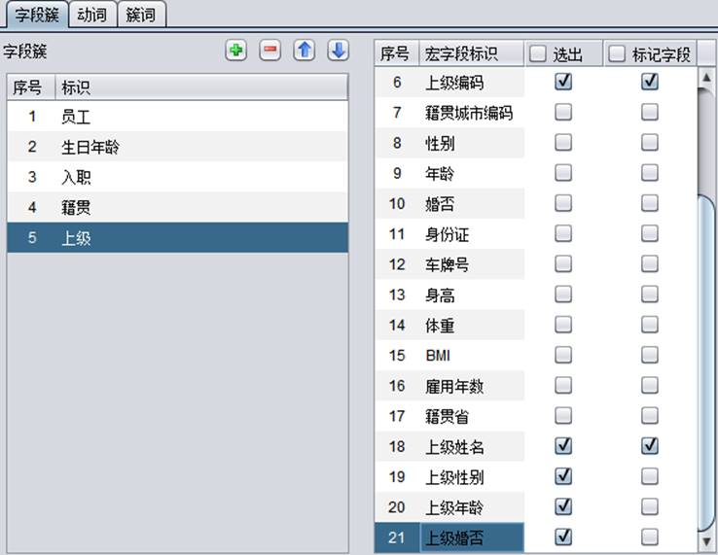The width and height of the screenshot is (718, 555).
Task: Move selected cluster down with arrow icon
Action: click(338, 52)
